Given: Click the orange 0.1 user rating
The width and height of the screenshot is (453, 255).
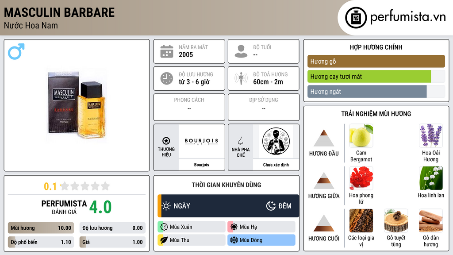Looking at the screenshot, I should coord(50,186).
